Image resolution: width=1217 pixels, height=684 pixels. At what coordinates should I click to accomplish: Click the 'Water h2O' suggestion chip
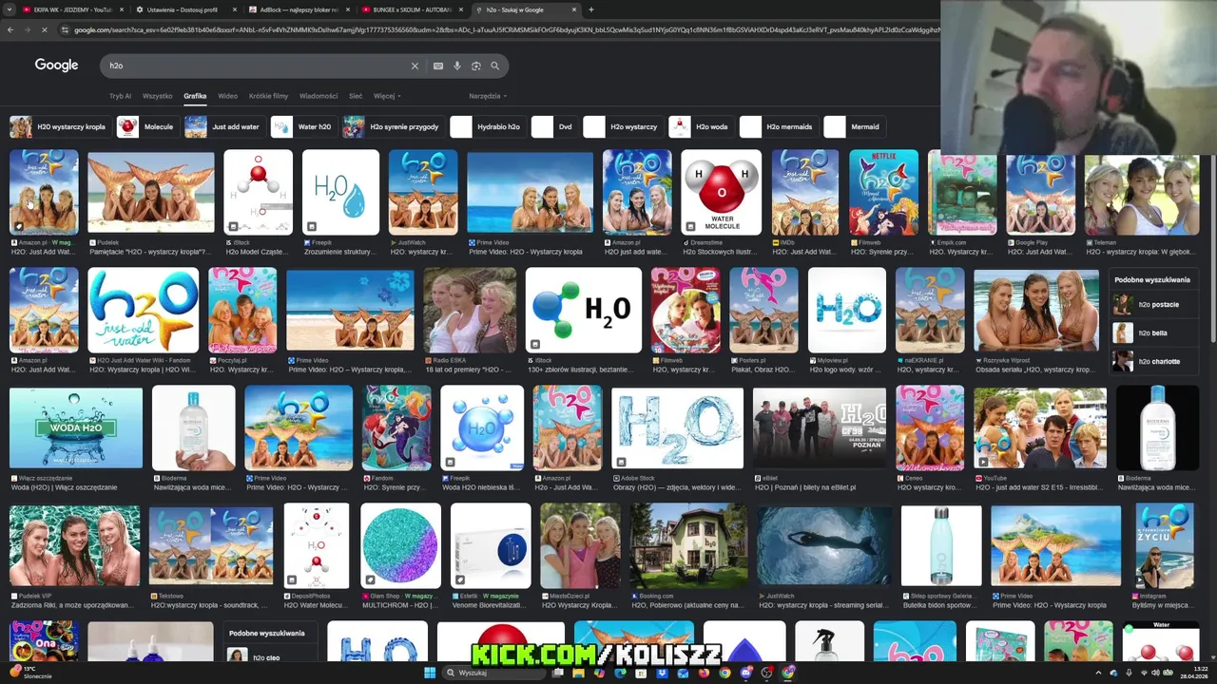pos(303,126)
